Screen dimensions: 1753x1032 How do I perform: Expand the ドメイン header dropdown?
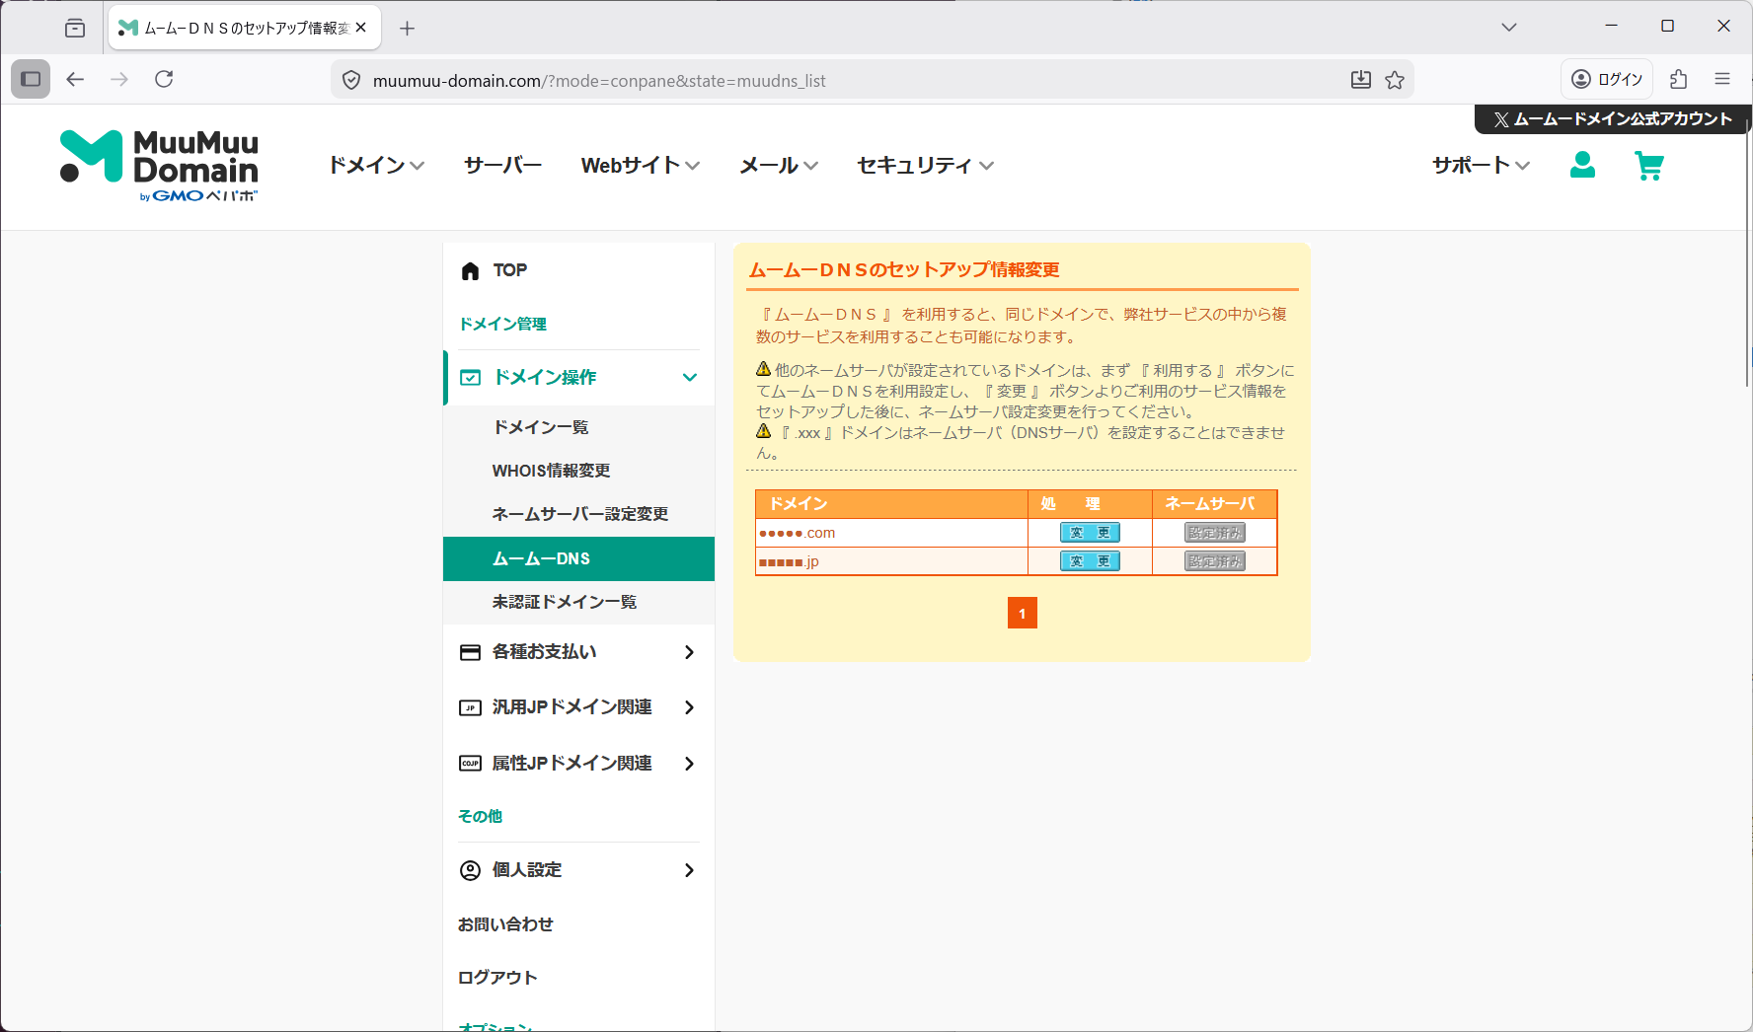pyautogui.click(x=376, y=166)
